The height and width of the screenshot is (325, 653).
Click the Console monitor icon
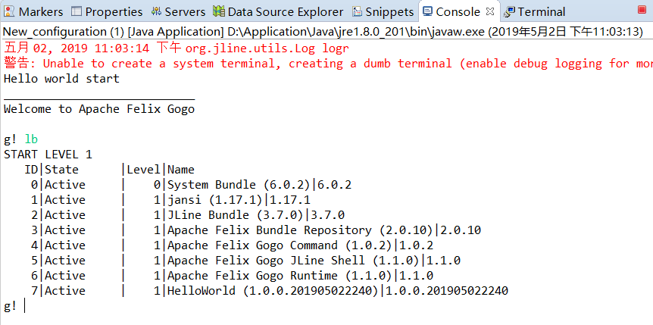(x=427, y=11)
